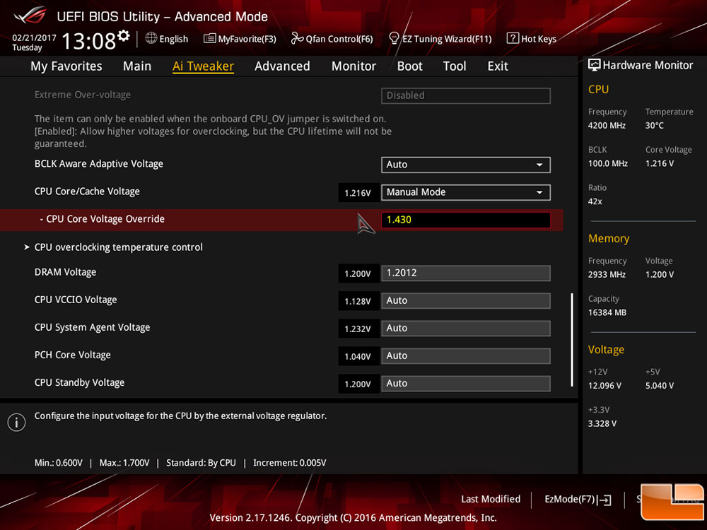This screenshot has width=707, height=530.
Task: Click the 2933 MHz memory frequency value
Action: pyautogui.click(x=607, y=274)
